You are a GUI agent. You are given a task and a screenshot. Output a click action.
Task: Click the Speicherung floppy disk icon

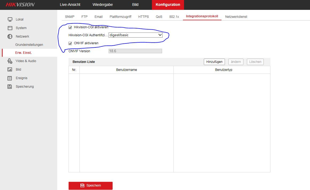click(x=10, y=87)
